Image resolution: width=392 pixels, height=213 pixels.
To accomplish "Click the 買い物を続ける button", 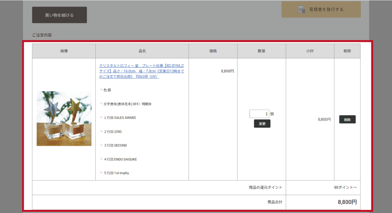I will tap(59, 15).
